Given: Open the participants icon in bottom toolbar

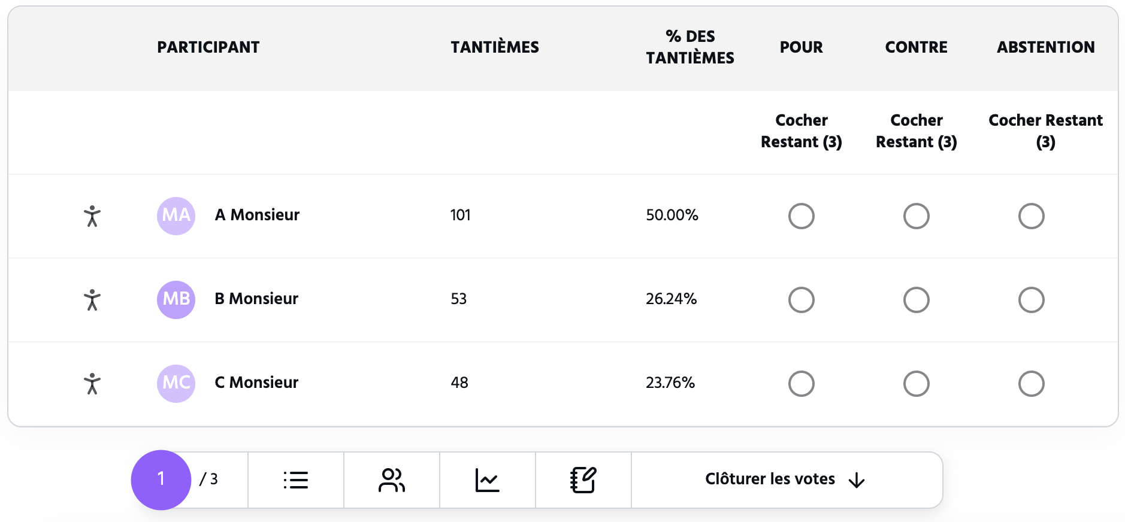Looking at the screenshot, I should (392, 480).
